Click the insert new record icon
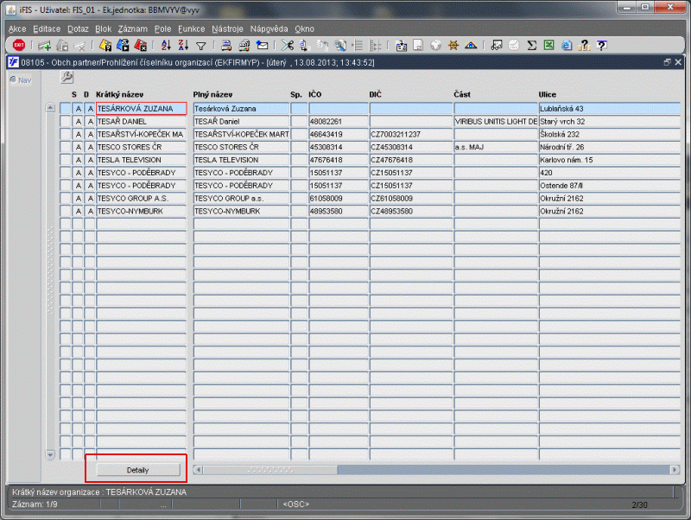The height and width of the screenshot is (520, 691). pyautogui.click(x=44, y=46)
